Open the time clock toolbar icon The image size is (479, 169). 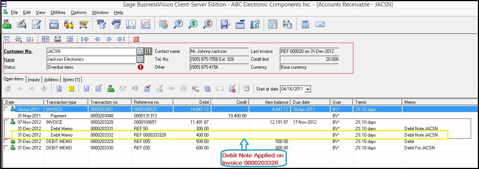tap(226, 24)
